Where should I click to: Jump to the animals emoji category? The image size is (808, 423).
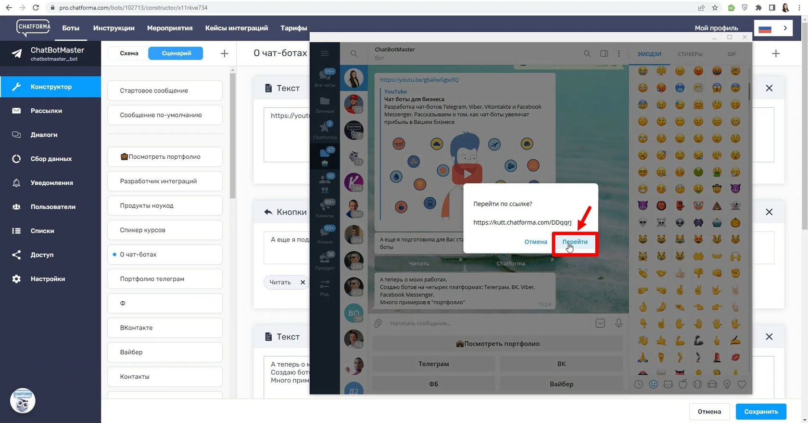[x=668, y=384]
